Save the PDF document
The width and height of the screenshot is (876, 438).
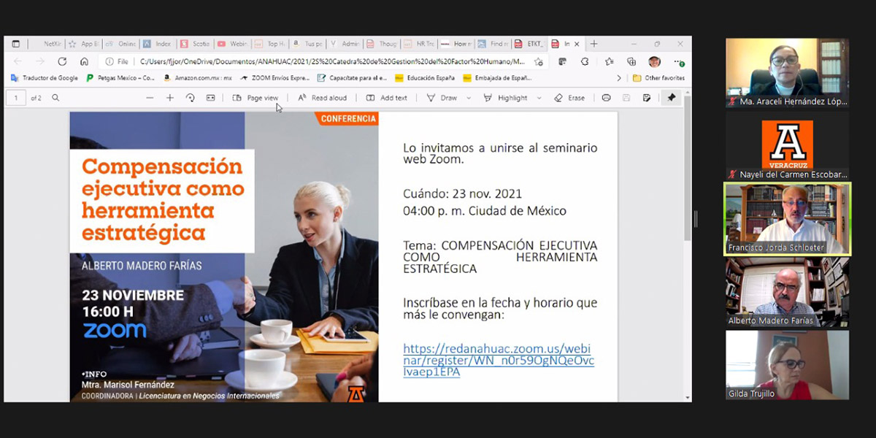click(626, 98)
